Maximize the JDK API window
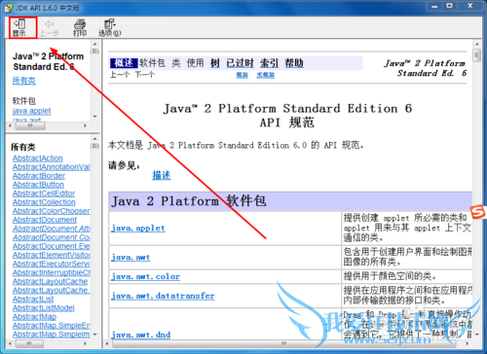 coord(449,6)
